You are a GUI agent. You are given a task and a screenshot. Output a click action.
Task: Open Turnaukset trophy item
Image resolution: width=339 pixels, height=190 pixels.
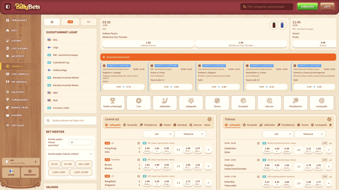coord(20,100)
